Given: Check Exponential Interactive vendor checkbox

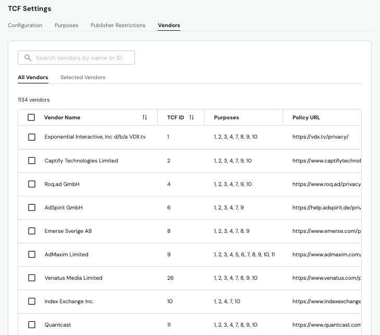Looking at the screenshot, I should (x=32, y=137).
